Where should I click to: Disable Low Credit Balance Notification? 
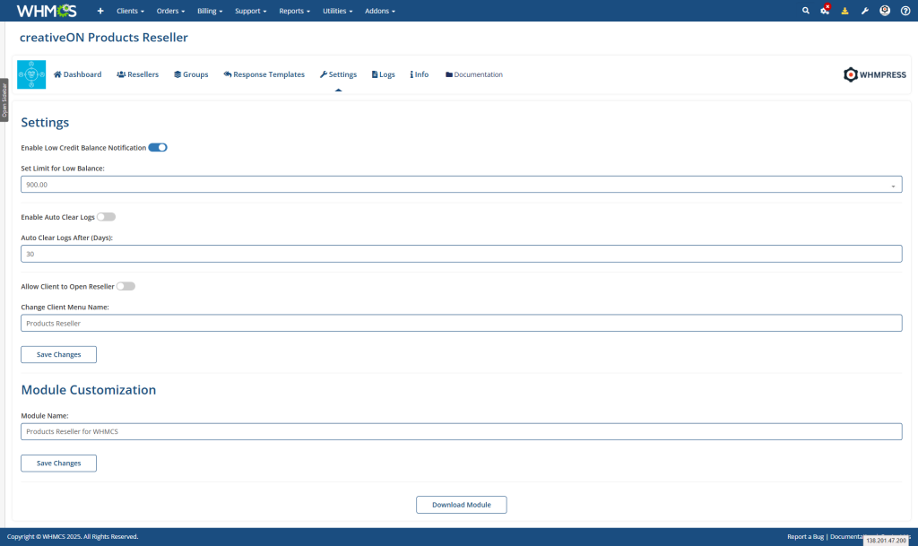pyautogui.click(x=158, y=147)
